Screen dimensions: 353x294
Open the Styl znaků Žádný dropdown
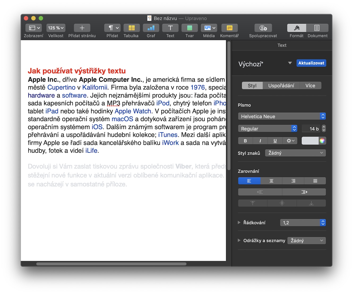[295, 153]
